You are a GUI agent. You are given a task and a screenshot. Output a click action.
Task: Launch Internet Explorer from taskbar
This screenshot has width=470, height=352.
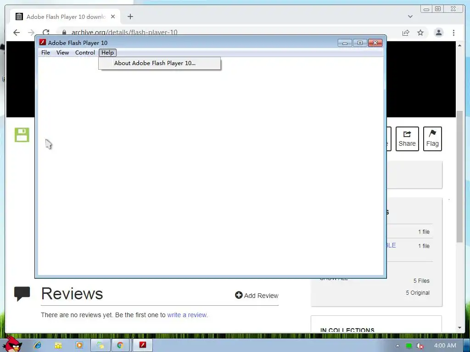38,346
